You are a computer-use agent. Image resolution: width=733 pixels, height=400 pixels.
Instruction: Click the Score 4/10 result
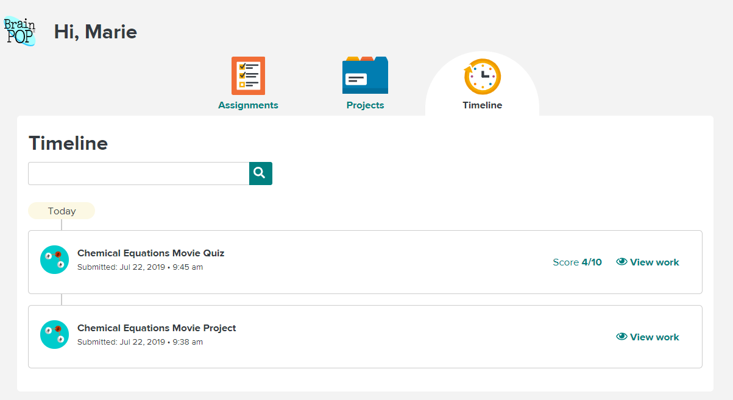pyautogui.click(x=576, y=262)
